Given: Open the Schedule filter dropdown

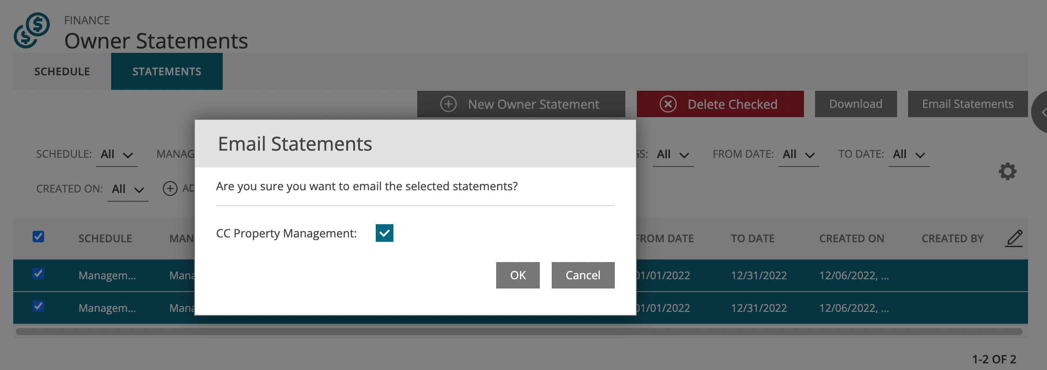Looking at the screenshot, I should (x=117, y=155).
